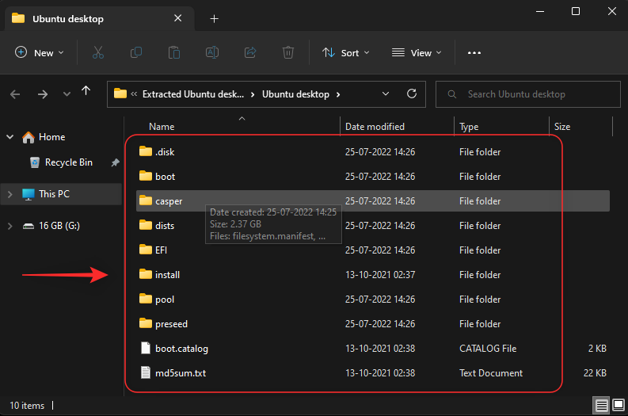The width and height of the screenshot is (628, 416).
Task: Click the folder icon in address bar
Action: (x=120, y=94)
